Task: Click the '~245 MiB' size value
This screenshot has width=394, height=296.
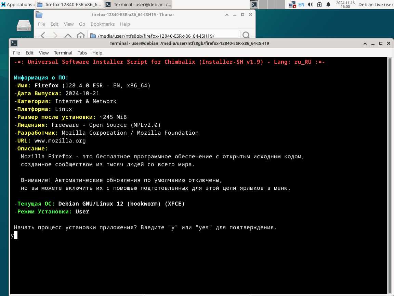Action: 113,117
